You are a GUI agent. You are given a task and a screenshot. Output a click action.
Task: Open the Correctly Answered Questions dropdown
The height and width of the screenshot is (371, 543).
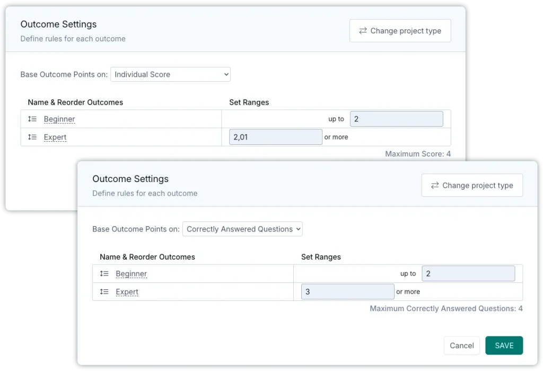(242, 229)
